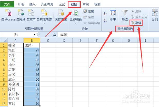159x107 pixels.
Task: Click the formula bar showing 成绩
Action: 108,35
